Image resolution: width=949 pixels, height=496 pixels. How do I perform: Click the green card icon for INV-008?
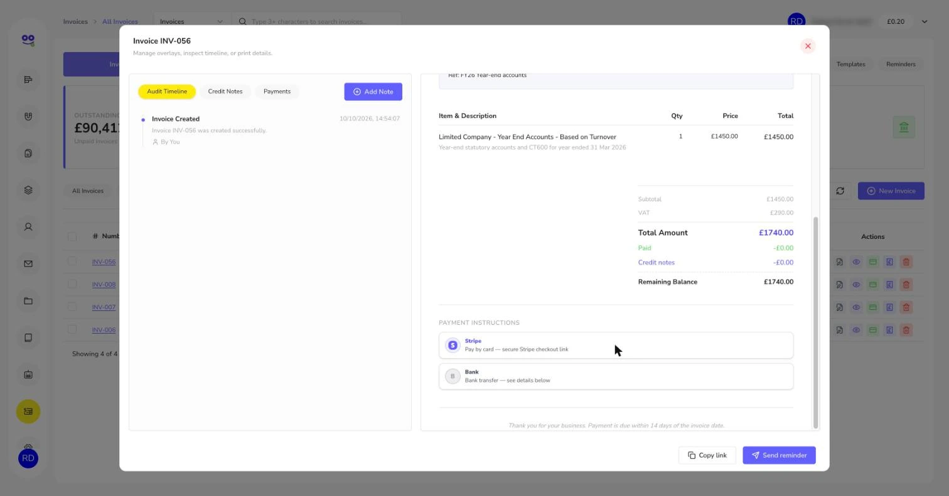pos(873,285)
